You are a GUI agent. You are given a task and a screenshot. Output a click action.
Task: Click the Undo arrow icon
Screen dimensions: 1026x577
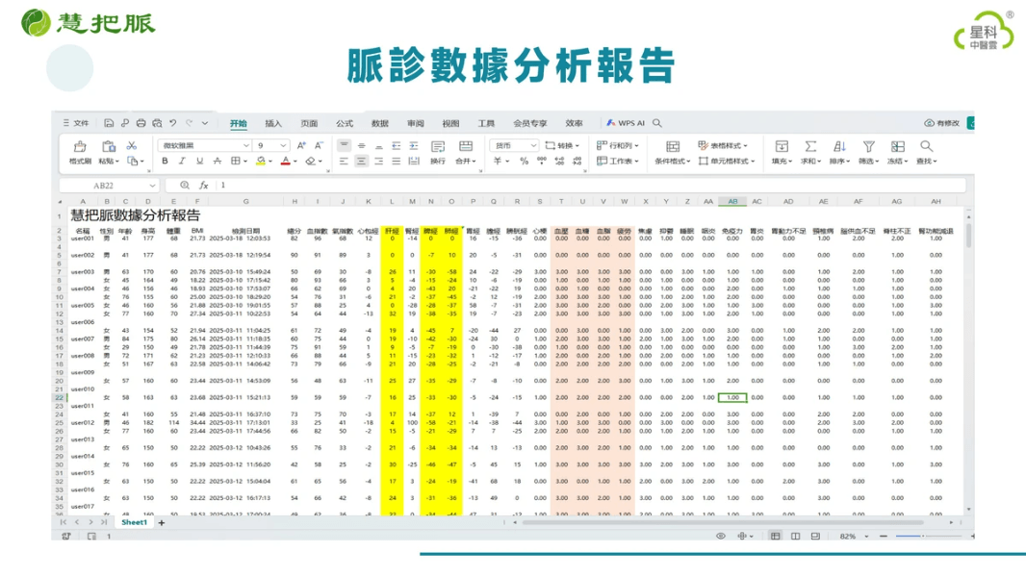[x=173, y=123]
